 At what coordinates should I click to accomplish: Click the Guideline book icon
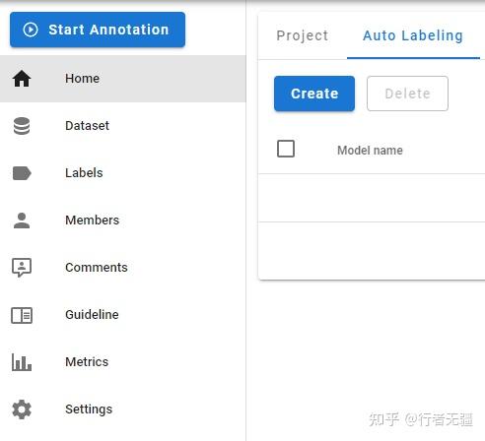click(22, 315)
